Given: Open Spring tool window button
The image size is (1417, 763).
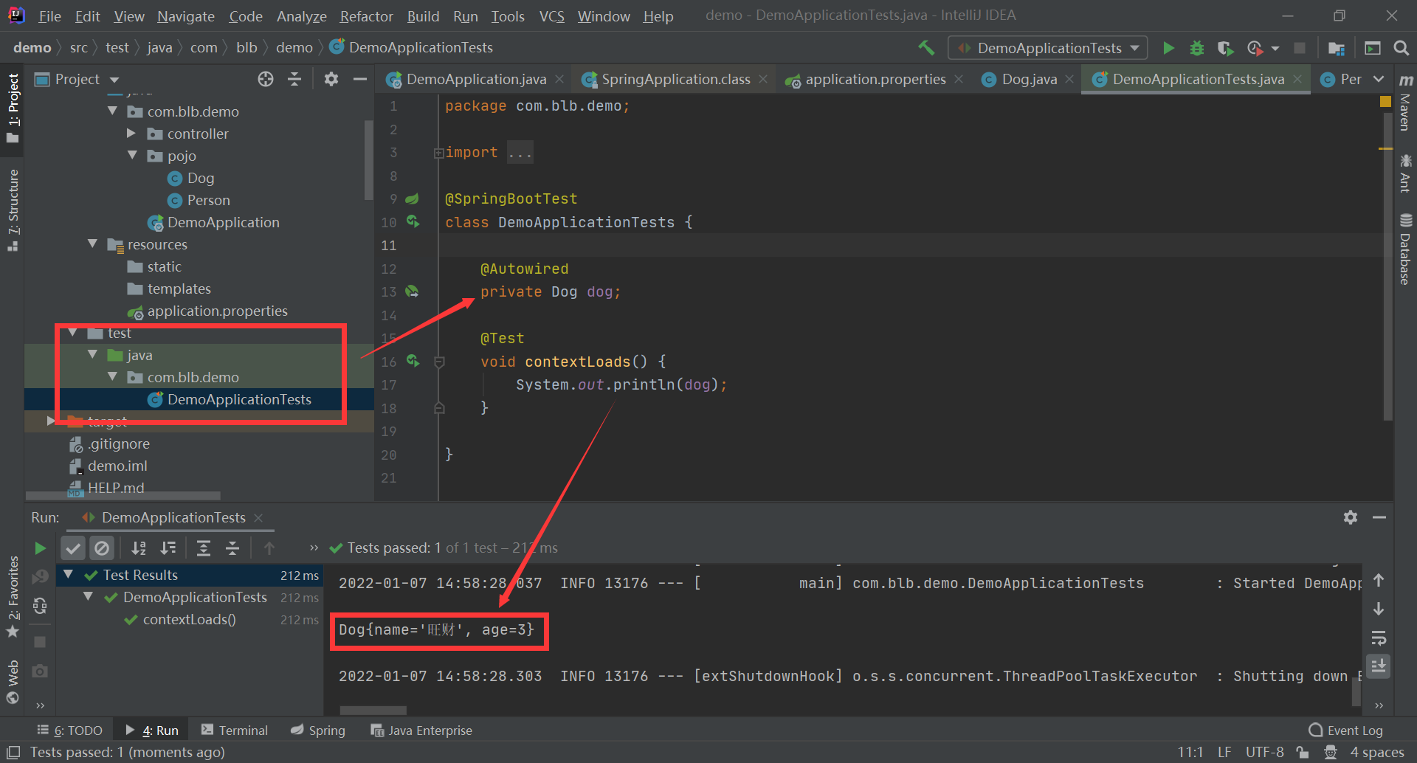Looking at the screenshot, I should pyautogui.click(x=318, y=730).
